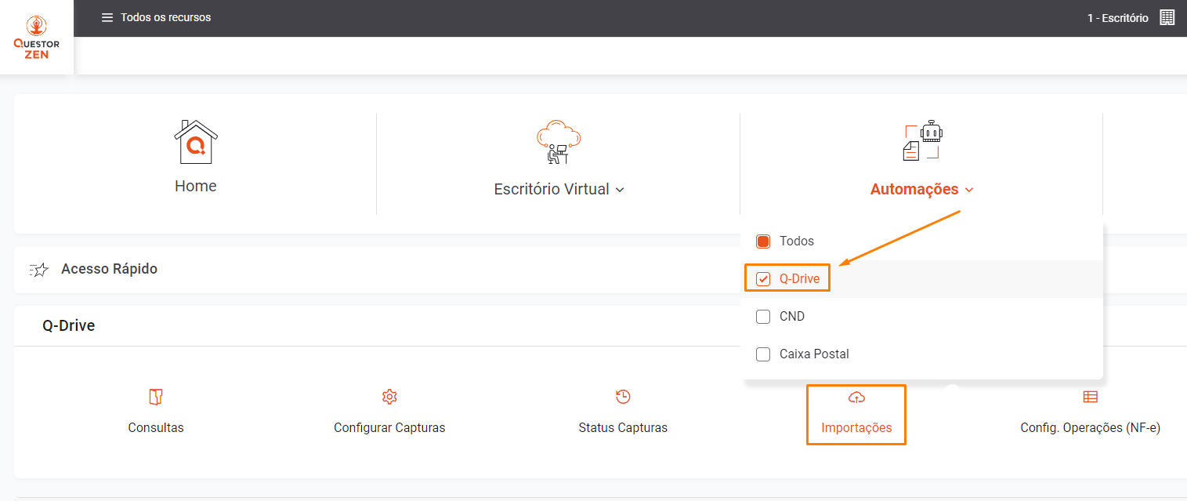Click the Configurar Capturas gear icon
This screenshot has width=1187, height=501.
tap(389, 397)
